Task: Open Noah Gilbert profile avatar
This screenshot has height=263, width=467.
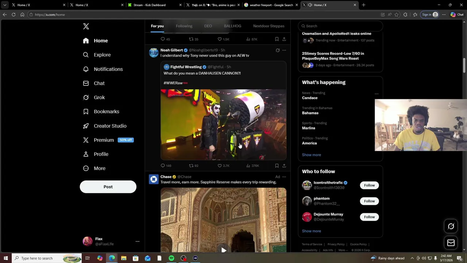Action: (x=154, y=53)
